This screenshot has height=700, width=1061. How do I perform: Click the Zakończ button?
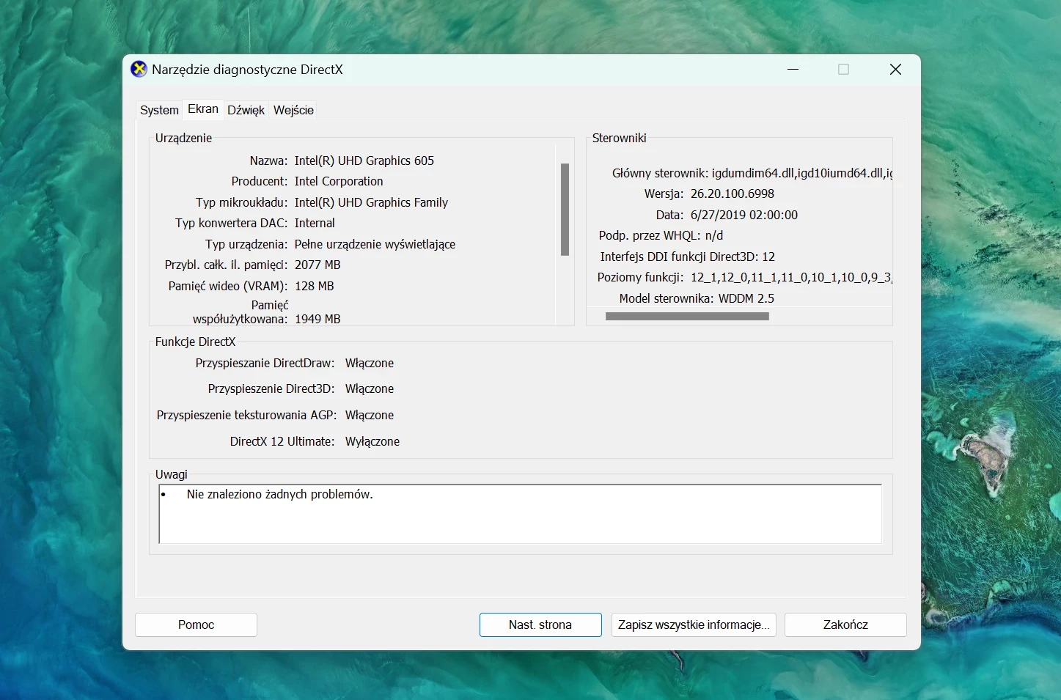point(845,625)
